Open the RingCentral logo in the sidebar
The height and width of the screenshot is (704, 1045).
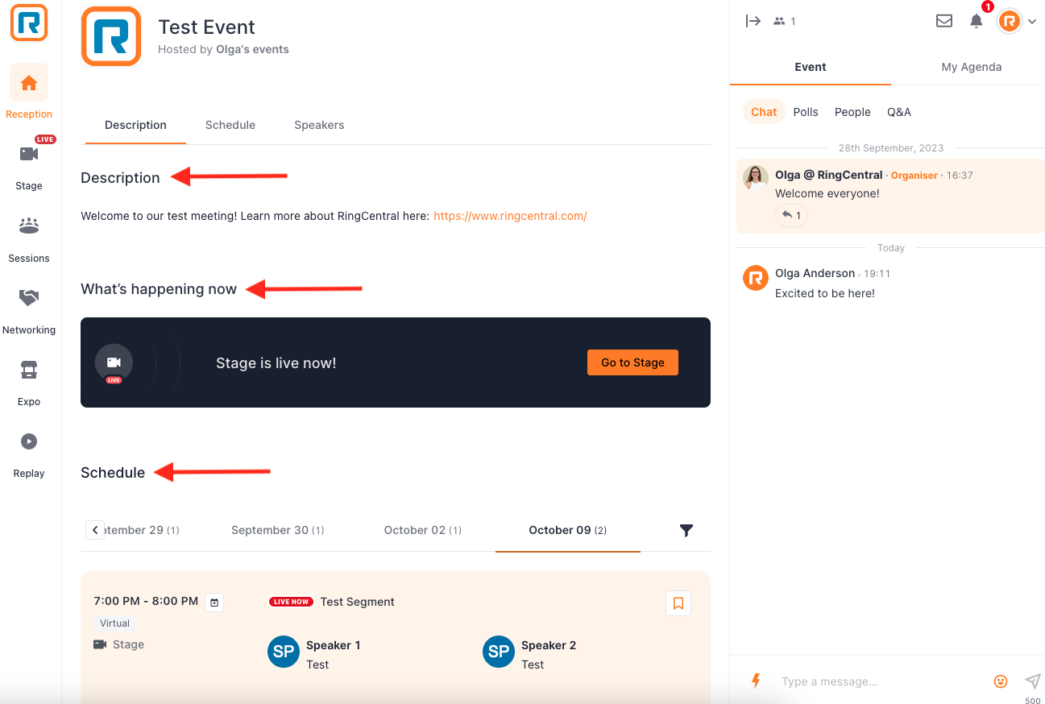click(29, 23)
